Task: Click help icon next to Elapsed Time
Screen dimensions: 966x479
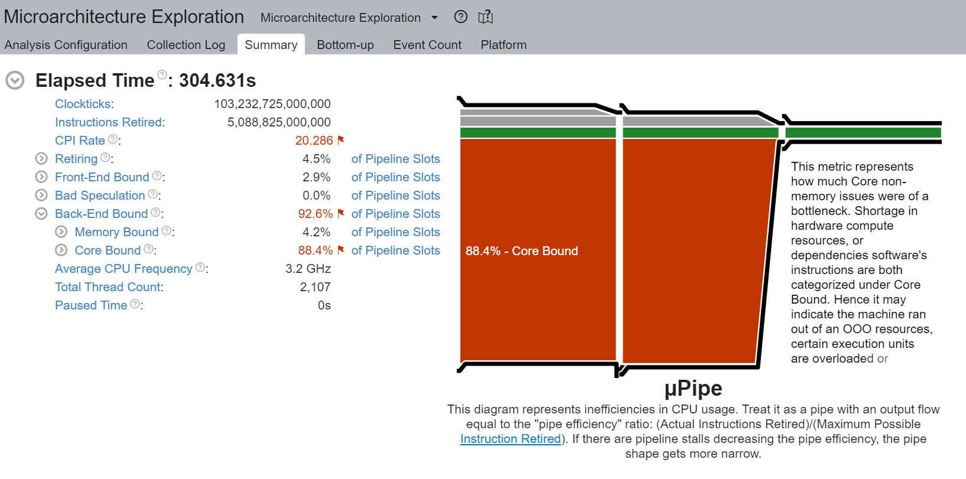Action: [x=162, y=74]
